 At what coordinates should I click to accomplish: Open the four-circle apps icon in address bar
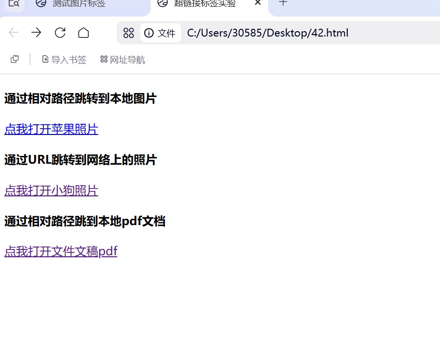(x=128, y=33)
